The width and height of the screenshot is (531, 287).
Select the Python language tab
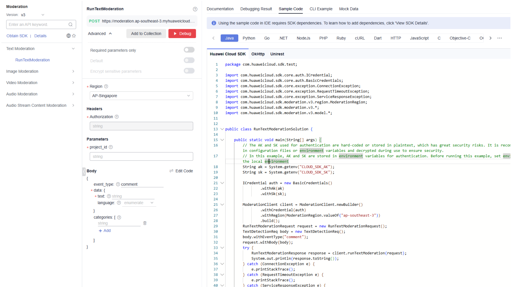point(249,38)
